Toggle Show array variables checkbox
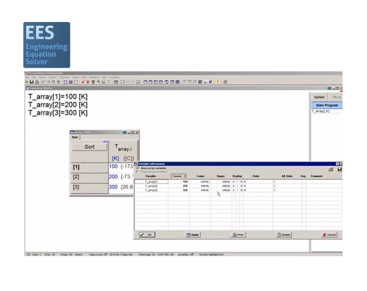The image size is (367, 291). click(138, 168)
